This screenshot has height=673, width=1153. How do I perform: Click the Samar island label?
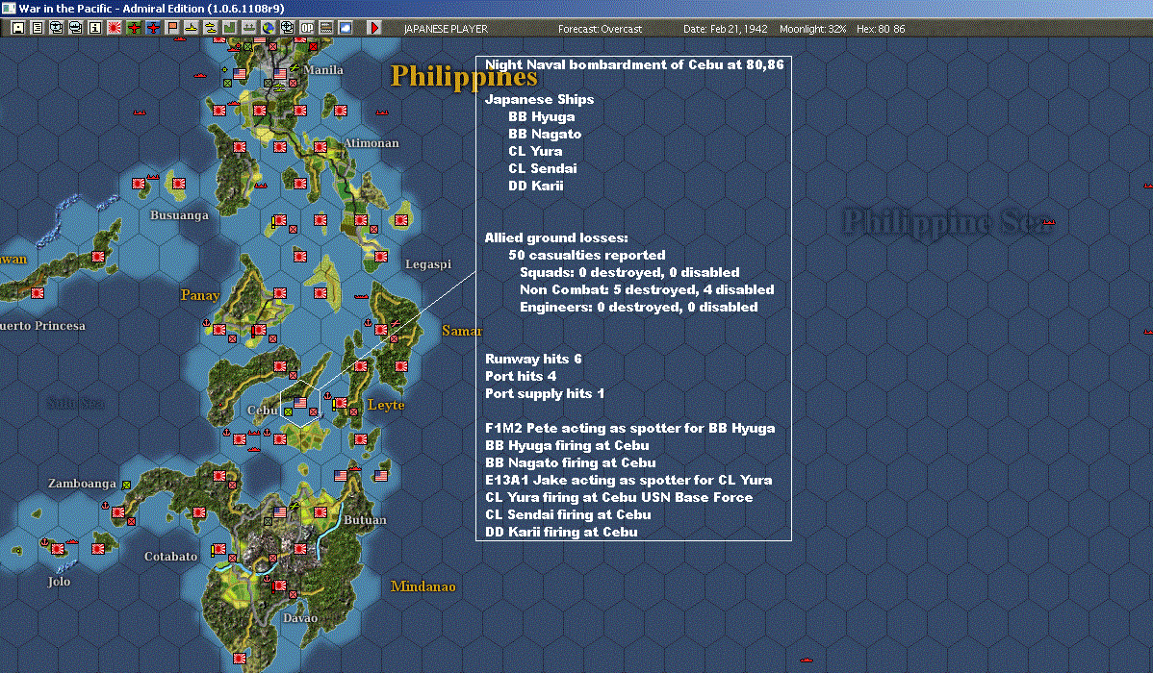(x=461, y=331)
